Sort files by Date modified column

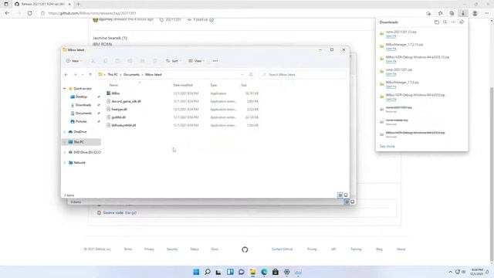[x=183, y=85]
